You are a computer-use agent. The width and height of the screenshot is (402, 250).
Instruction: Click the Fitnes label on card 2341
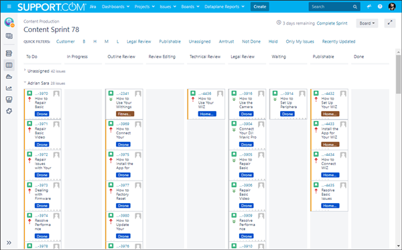coord(125,114)
